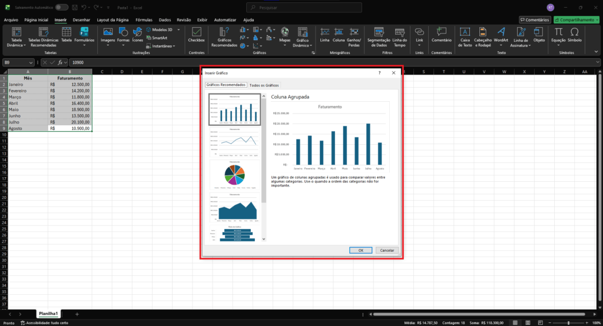Select the pie chart recommendation thumbnail
603x326 pixels.
click(234, 175)
